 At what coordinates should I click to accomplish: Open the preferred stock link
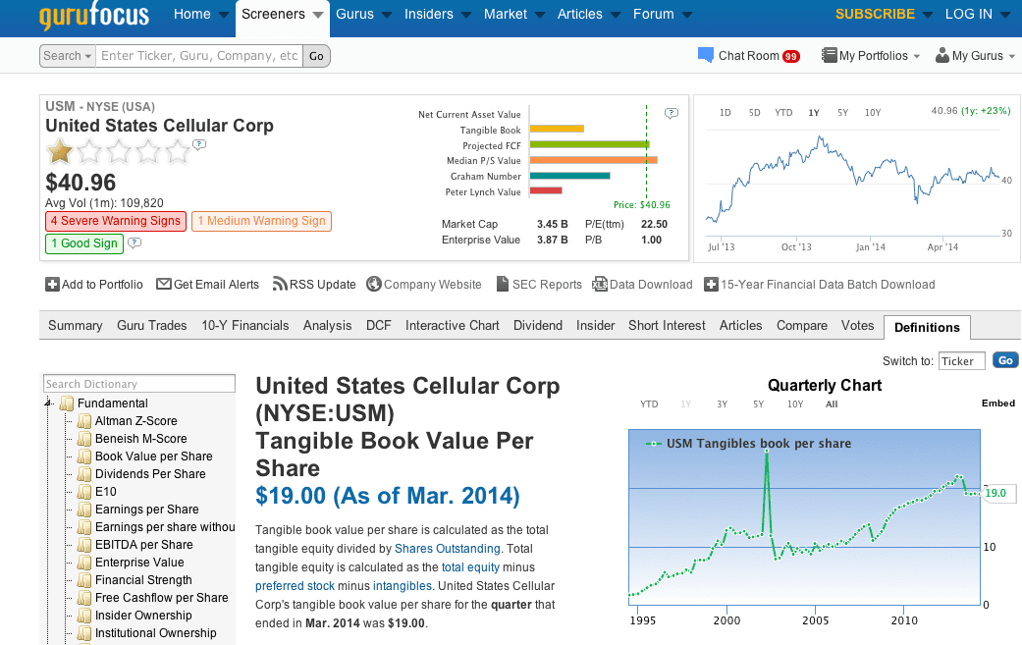click(x=295, y=586)
